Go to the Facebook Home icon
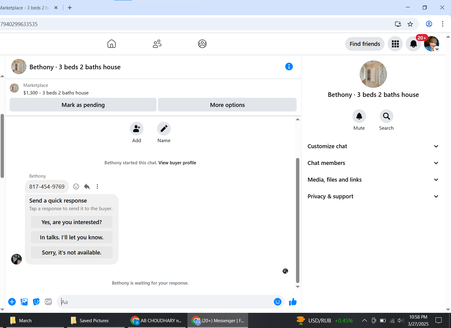Viewport: 451px width, 328px height. [112, 44]
